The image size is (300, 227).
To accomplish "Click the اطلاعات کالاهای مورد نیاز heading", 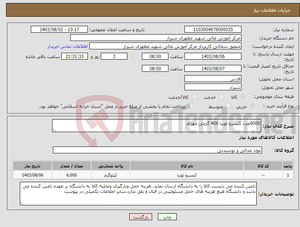I will pos(266,137).
